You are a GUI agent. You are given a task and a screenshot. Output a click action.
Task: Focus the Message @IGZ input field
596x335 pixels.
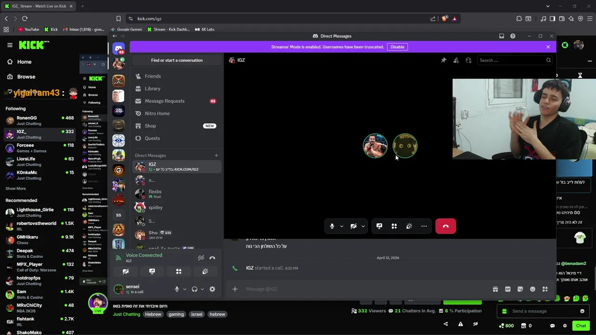click(x=366, y=289)
